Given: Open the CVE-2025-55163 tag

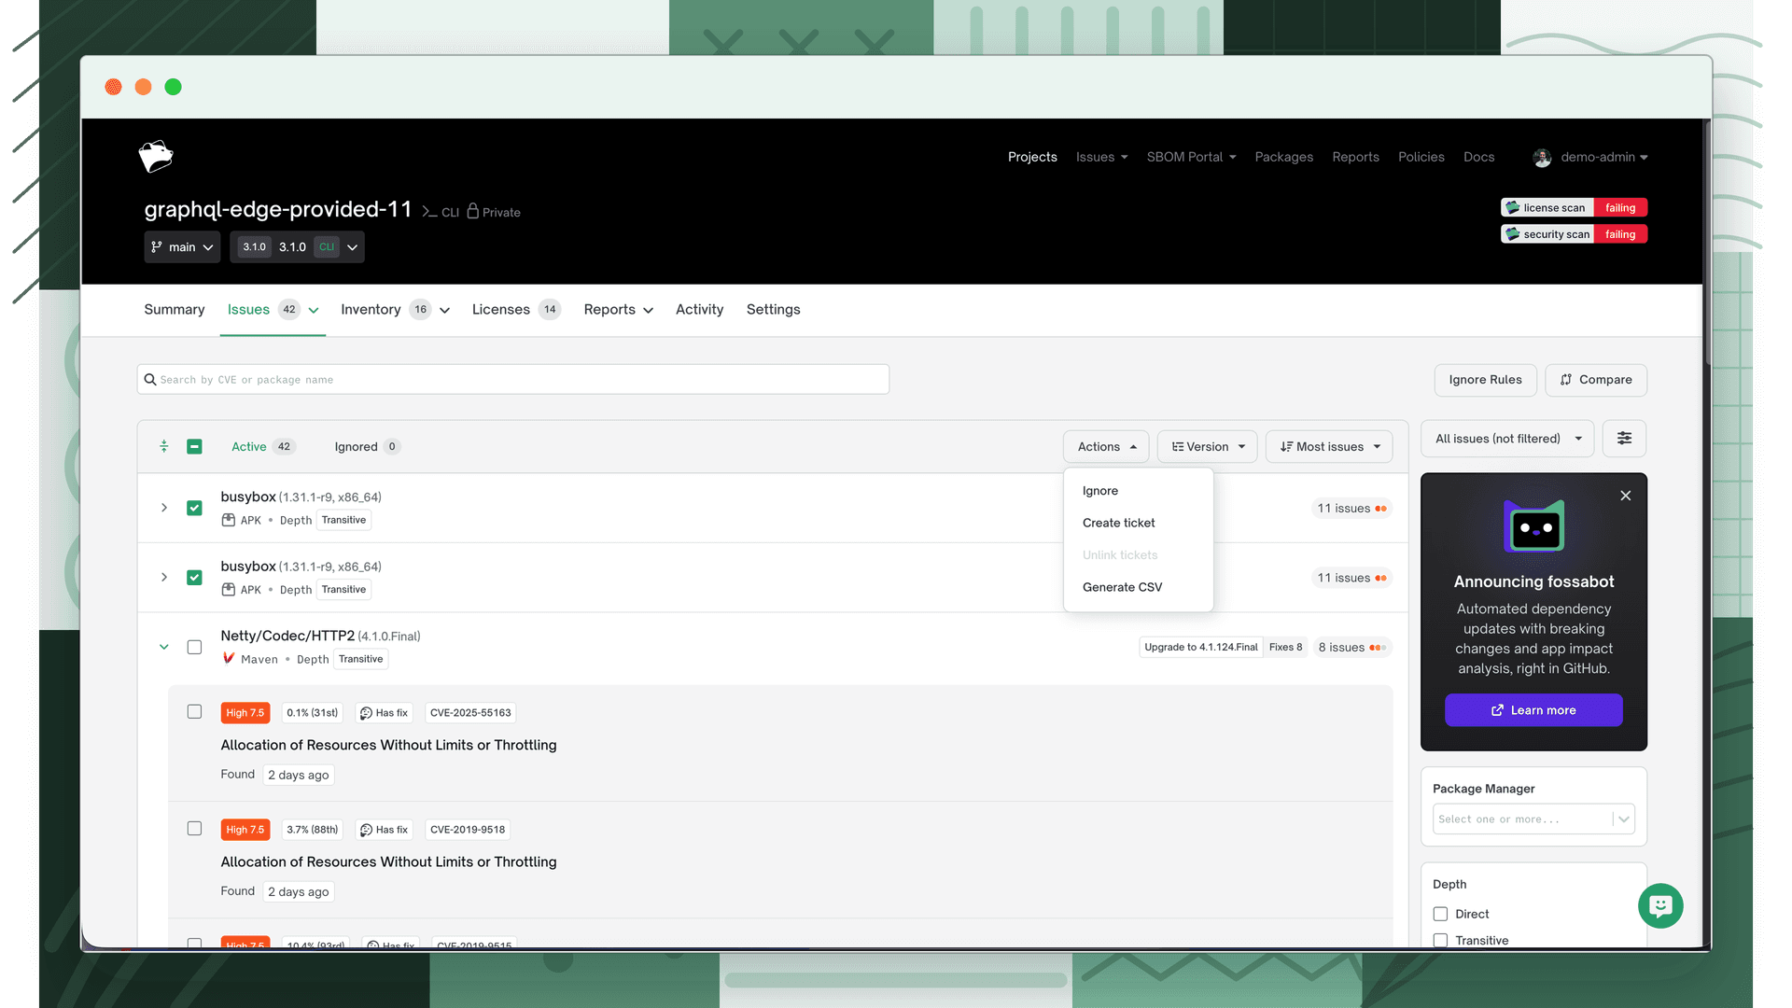Looking at the screenshot, I should (x=470, y=713).
